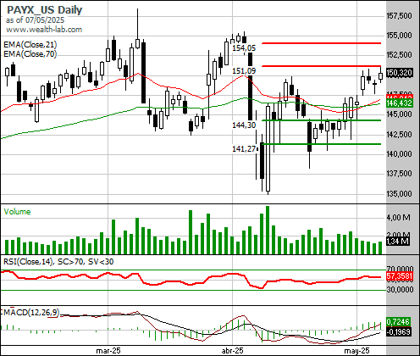Click the MACD value tag 0,7246
Viewport: 420px width, 356px height.
pyautogui.click(x=397, y=321)
